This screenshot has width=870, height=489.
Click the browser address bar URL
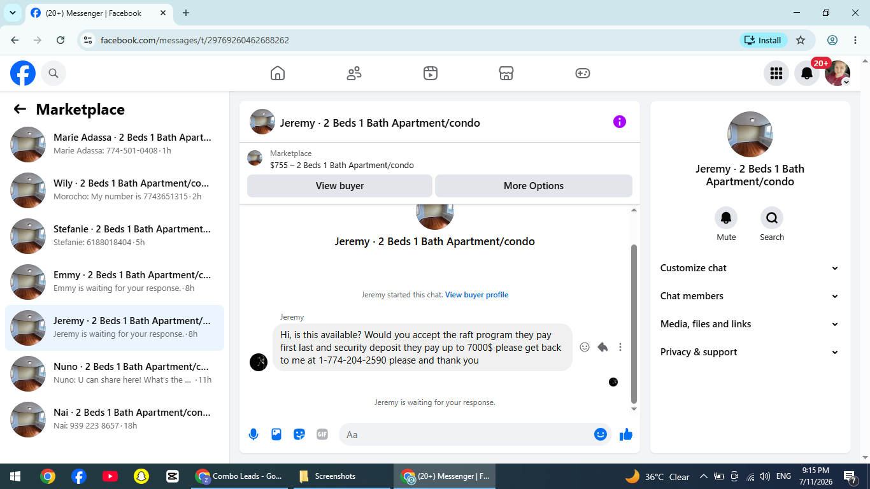click(x=195, y=40)
